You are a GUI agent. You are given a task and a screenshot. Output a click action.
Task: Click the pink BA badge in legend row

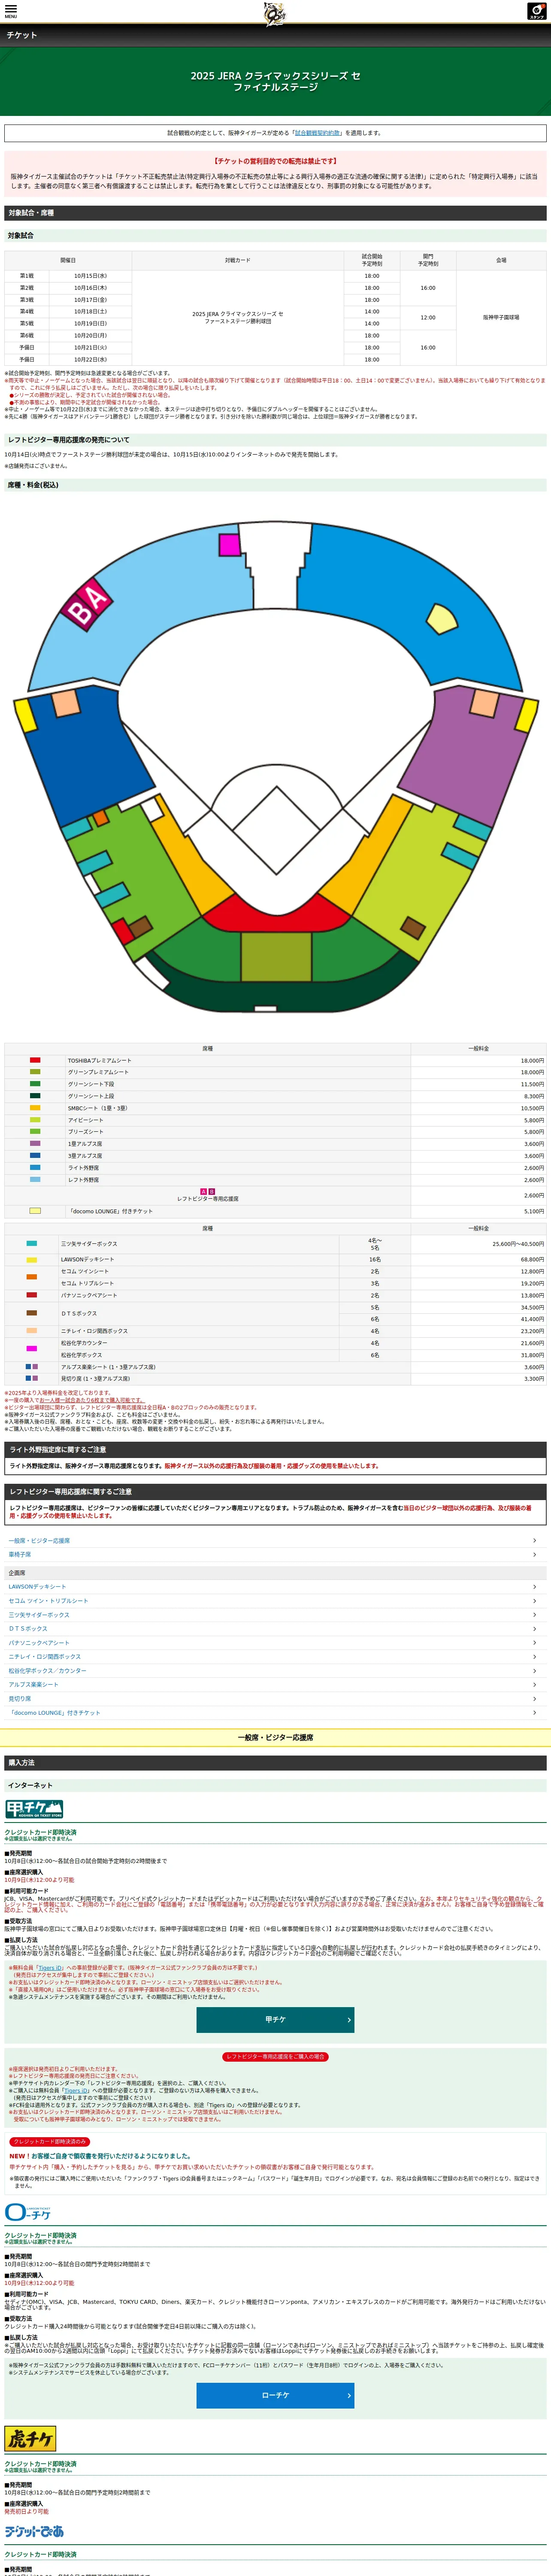(208, 1191)
